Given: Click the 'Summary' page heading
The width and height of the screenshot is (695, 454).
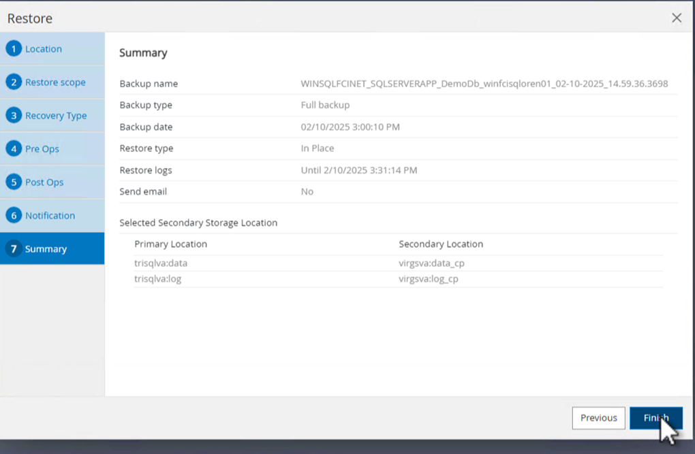Looking at the screenshot, I should 143,52.
